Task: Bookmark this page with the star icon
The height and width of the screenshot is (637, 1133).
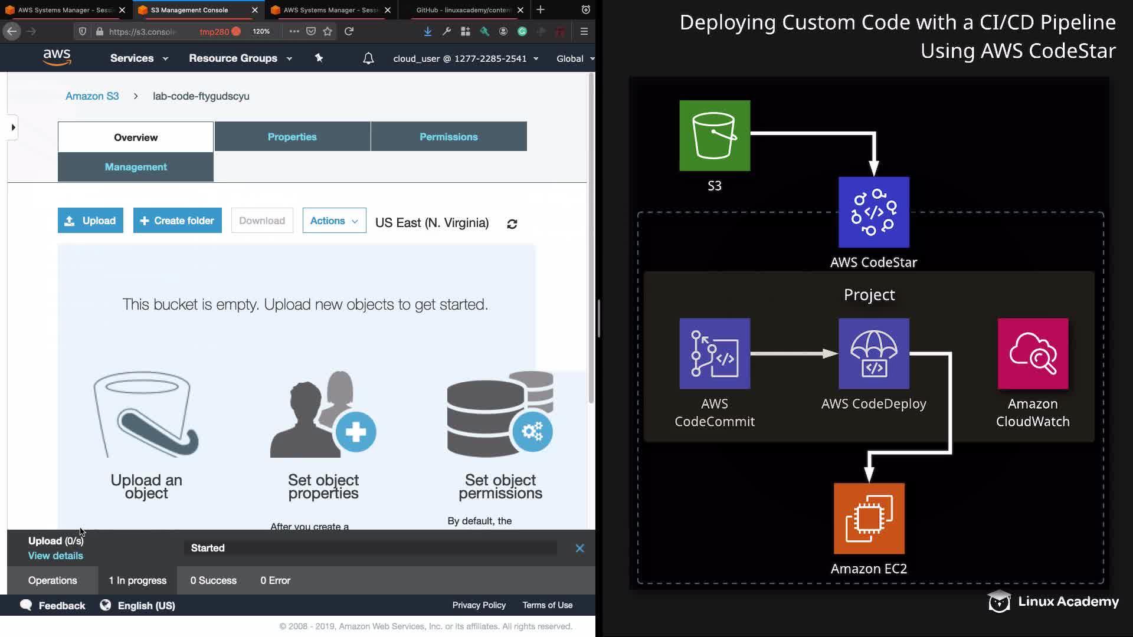Action: [x=328, y=31]
